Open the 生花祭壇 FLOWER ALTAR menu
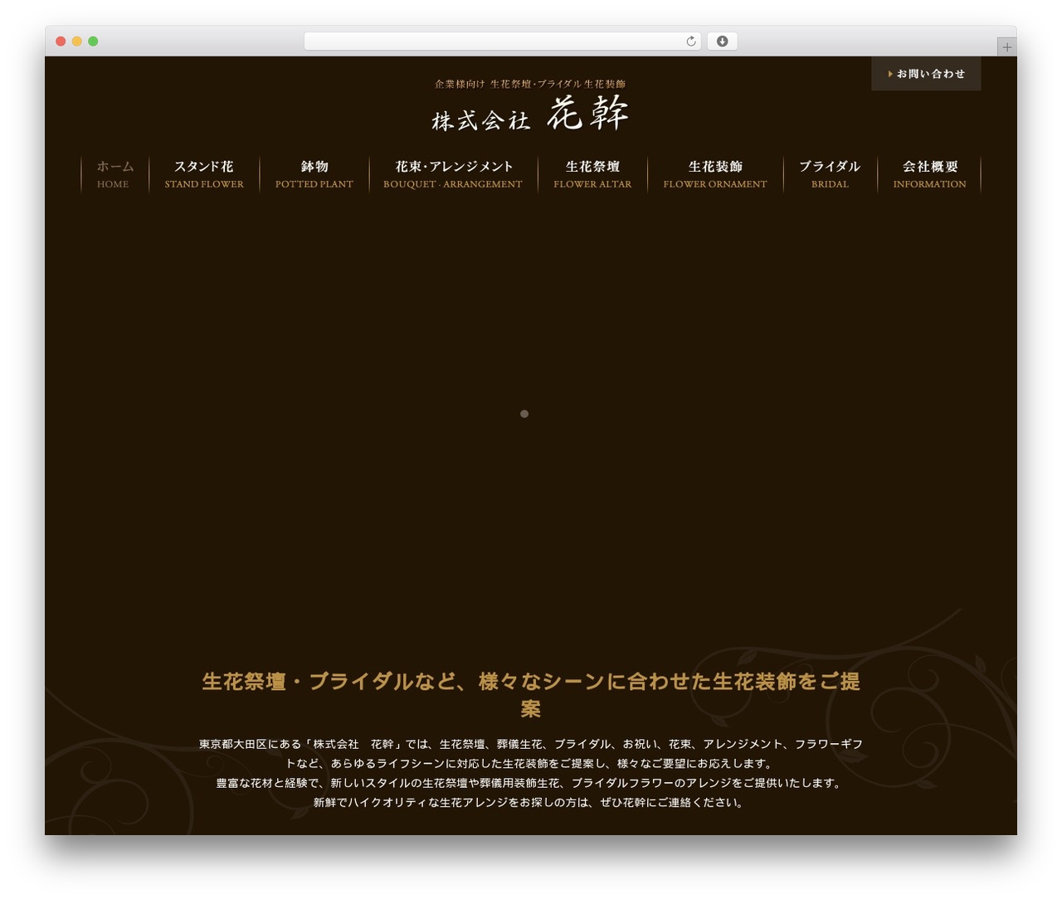1062x899 pixels. [592, 174]
